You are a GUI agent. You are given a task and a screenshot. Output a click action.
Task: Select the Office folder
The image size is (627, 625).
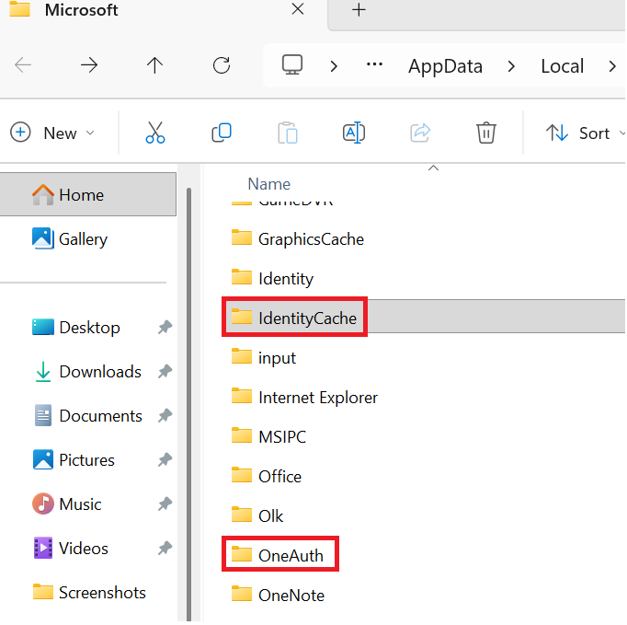(267, 476)
